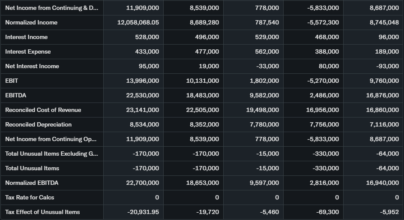Click the 16,940,000 Normalized EBITDA value

(382, 183)
